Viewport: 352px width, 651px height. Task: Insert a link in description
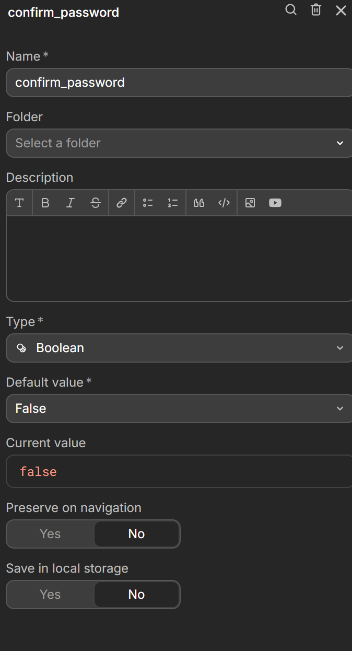tap(122, 203)
